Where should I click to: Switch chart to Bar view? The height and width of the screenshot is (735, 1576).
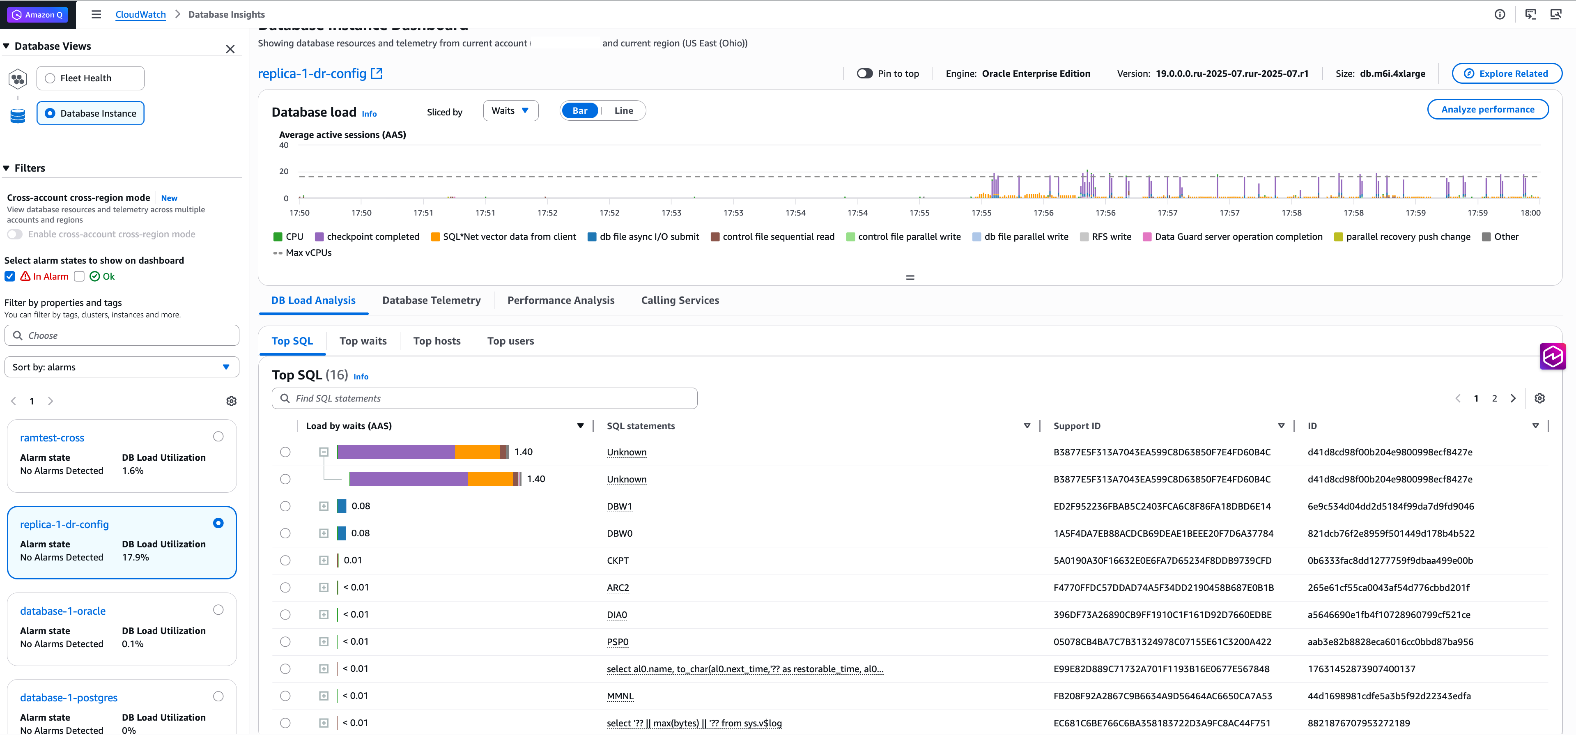(x=579, y=111)
